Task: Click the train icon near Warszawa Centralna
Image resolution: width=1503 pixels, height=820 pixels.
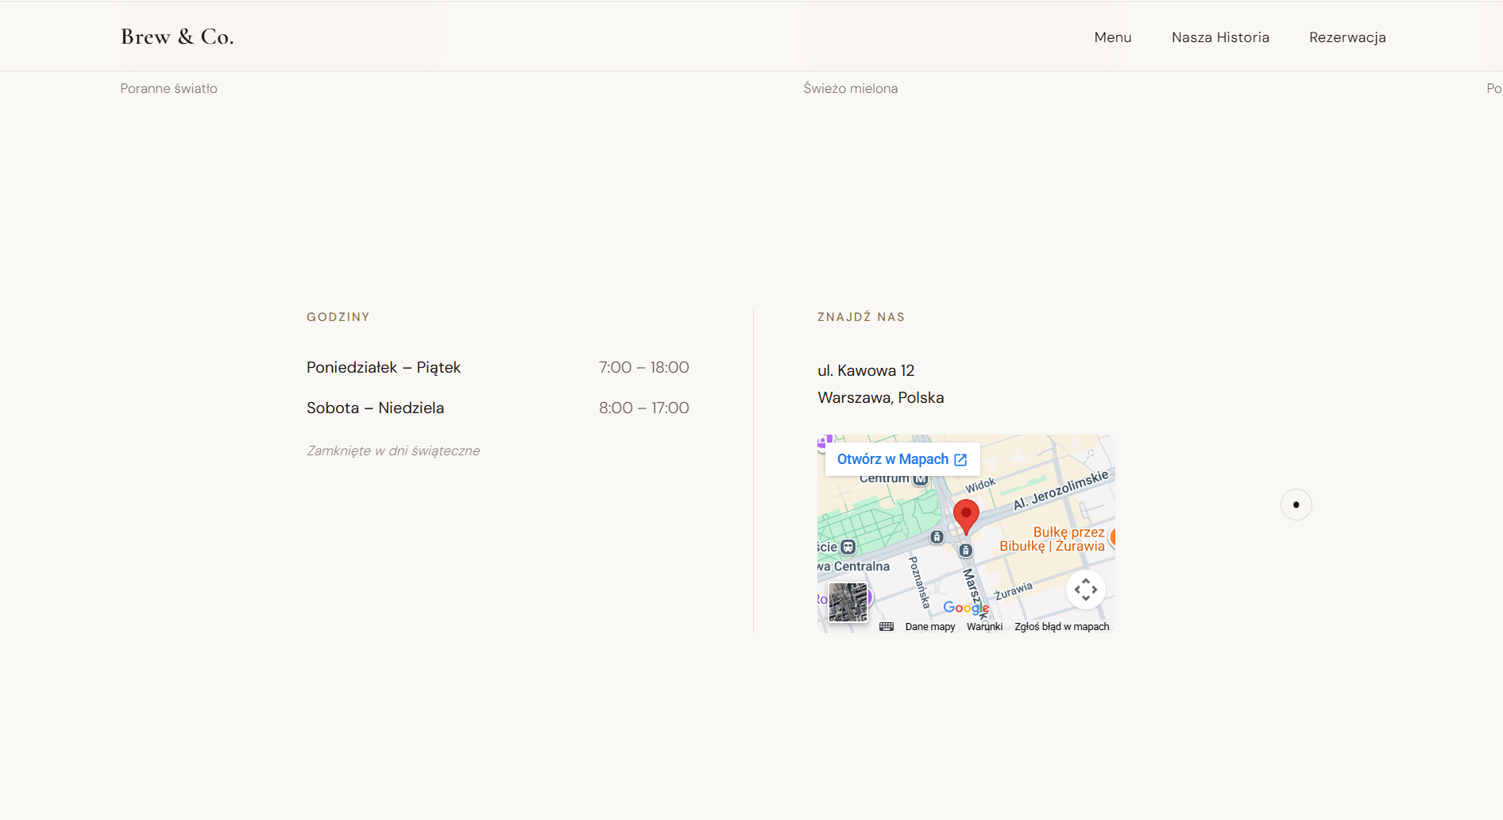Action: [848, 546]
